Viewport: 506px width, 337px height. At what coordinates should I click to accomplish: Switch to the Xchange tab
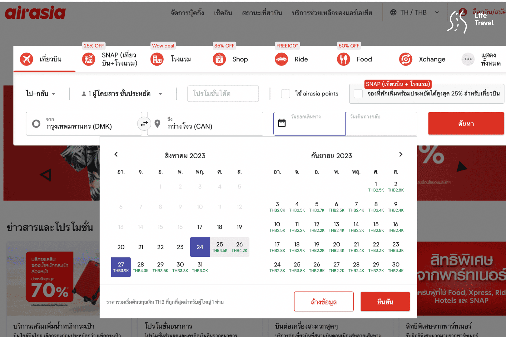422,59
